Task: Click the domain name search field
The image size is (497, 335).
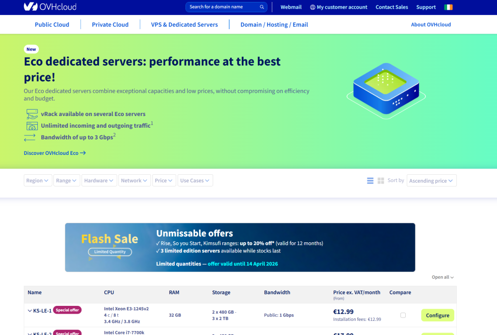Action: pyautogui.click(x=222, y=7)
